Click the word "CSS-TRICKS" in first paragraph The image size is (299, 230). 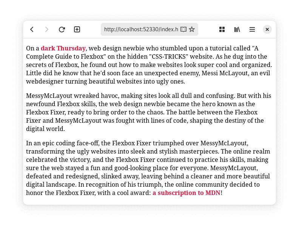pyautogui.click(x=169, y=56)
